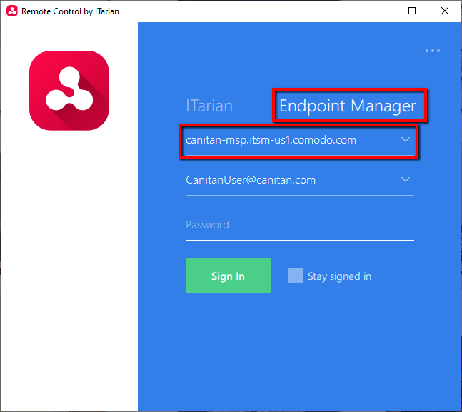462x412 pixels.
Task: Enable the Stay signed in checkbox
Action: [x=296, y=276]
